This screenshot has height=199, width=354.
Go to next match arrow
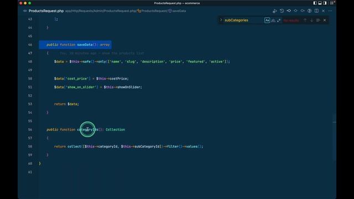click(x=311, y=20)
